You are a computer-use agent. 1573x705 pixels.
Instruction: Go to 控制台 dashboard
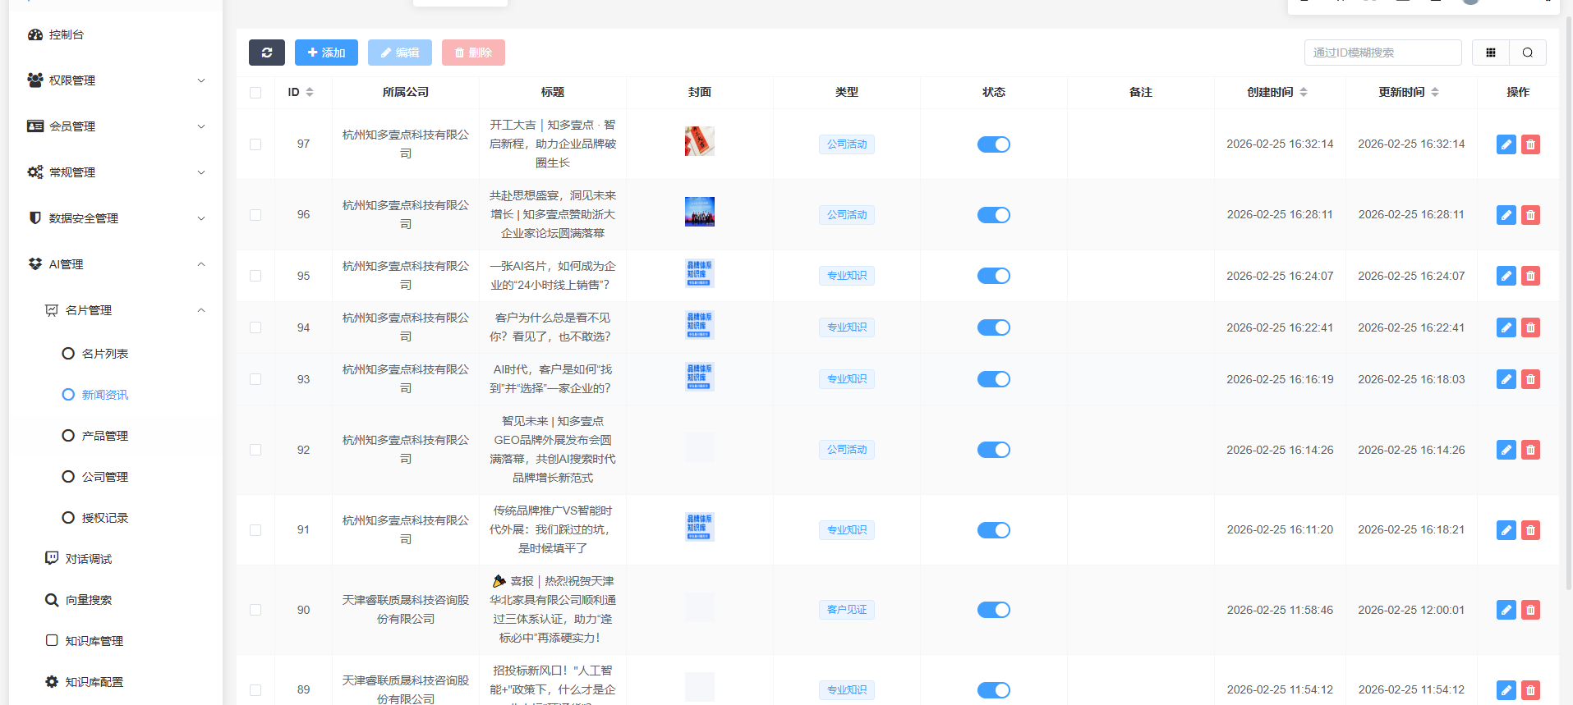(x=66, y=34)
